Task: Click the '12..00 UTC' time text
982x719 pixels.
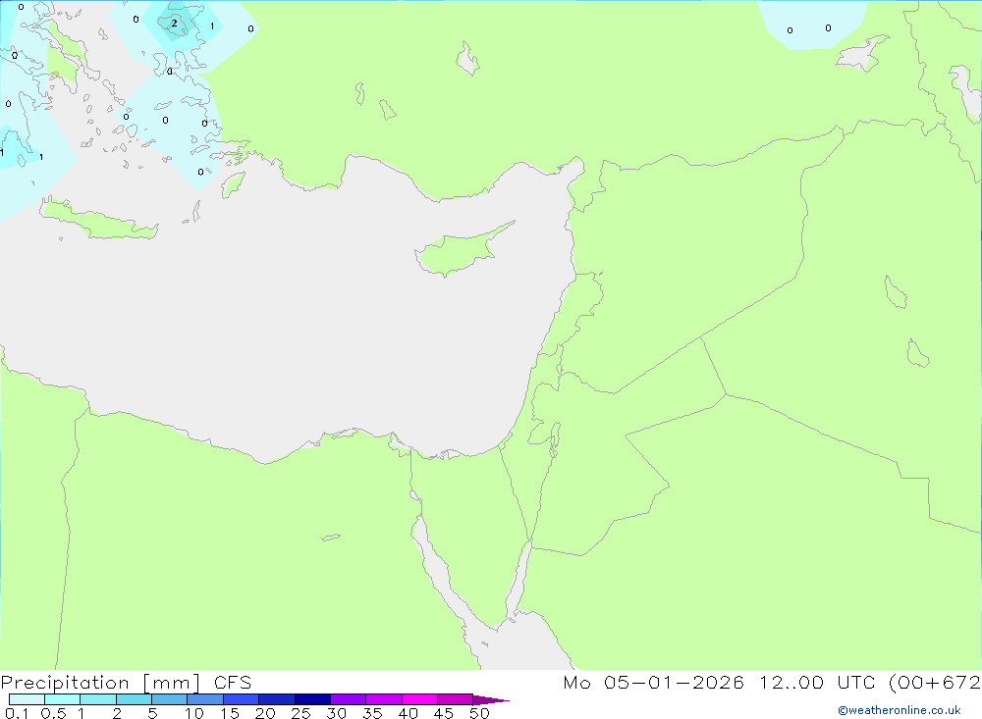Action: [x=815, y=683]
